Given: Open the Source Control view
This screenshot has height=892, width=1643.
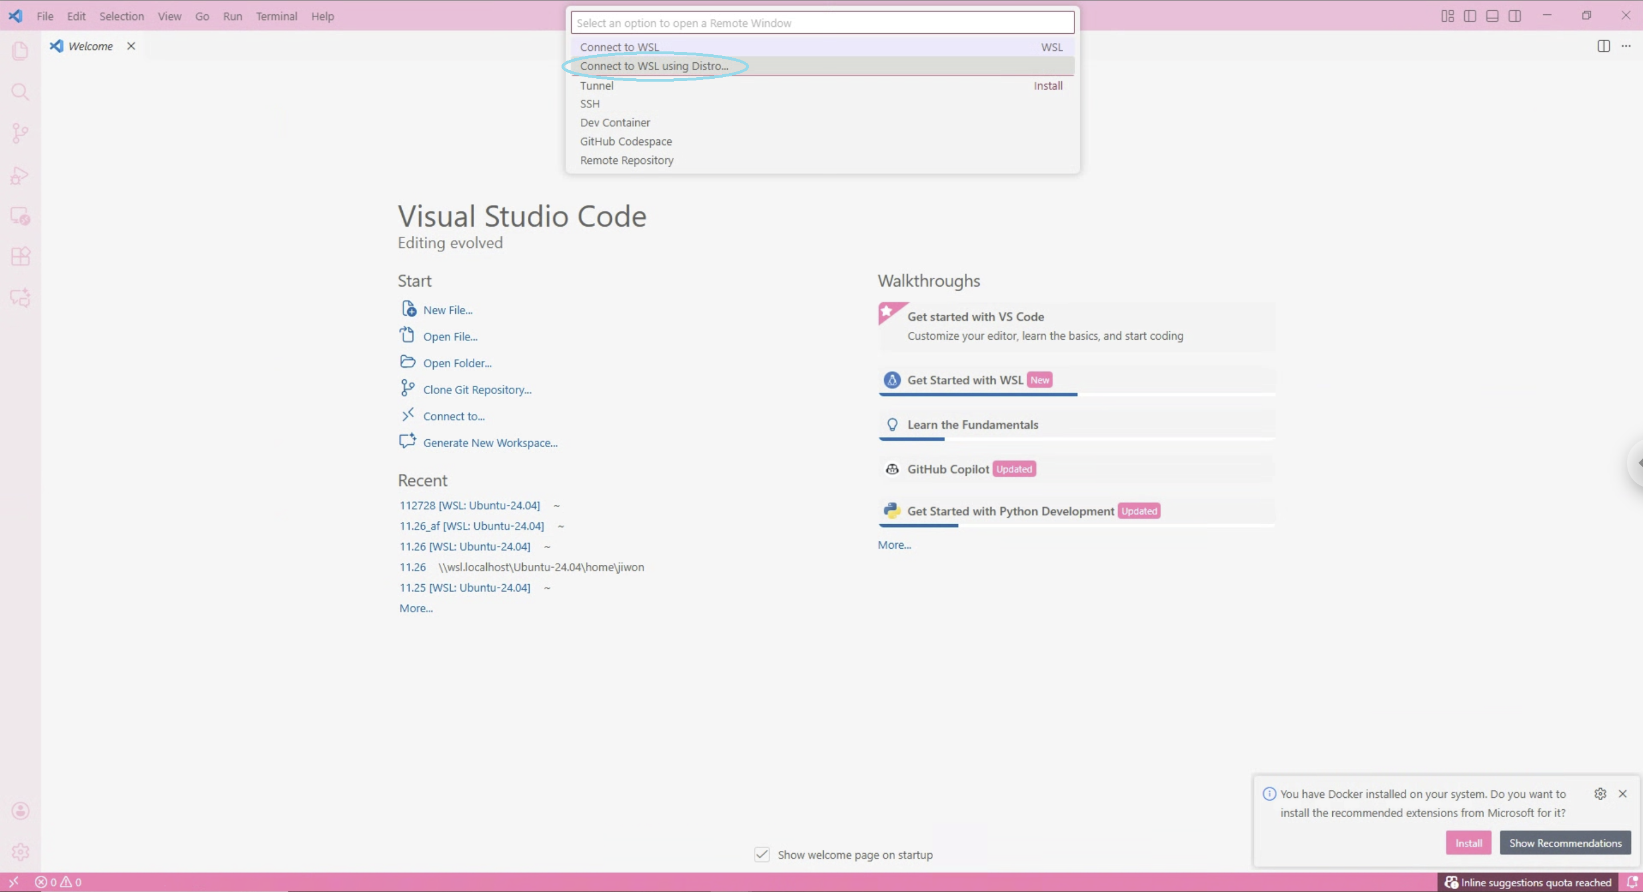Looking at the screenshot, I should coord(20,133).
